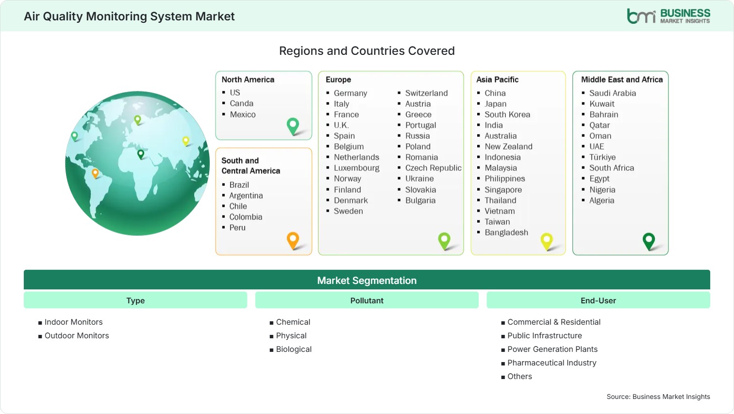Click Public Infrastructure entry
734x414 pixels.
[x=545, y=336]
